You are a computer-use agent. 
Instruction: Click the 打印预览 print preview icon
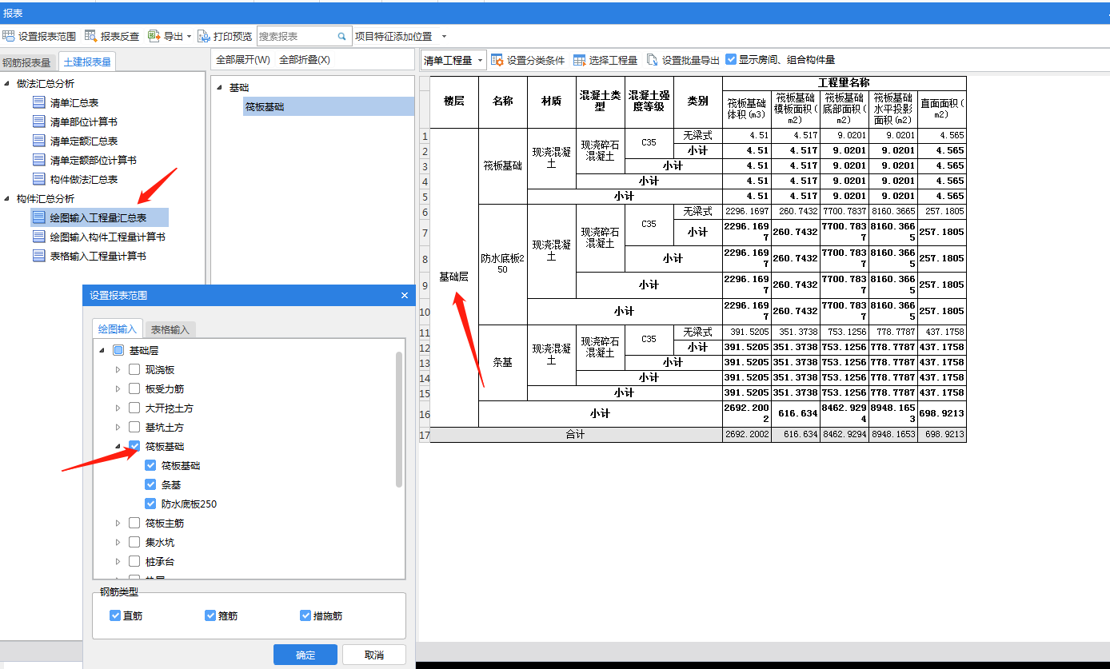tap(204, 36)
